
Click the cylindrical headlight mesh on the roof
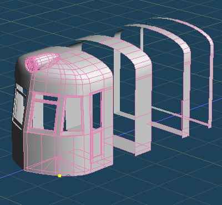pyautogui.click(x=42, y=62)
